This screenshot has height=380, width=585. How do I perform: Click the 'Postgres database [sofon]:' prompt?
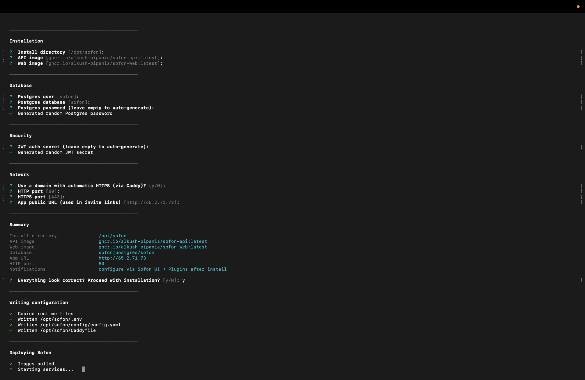[54, 102]
